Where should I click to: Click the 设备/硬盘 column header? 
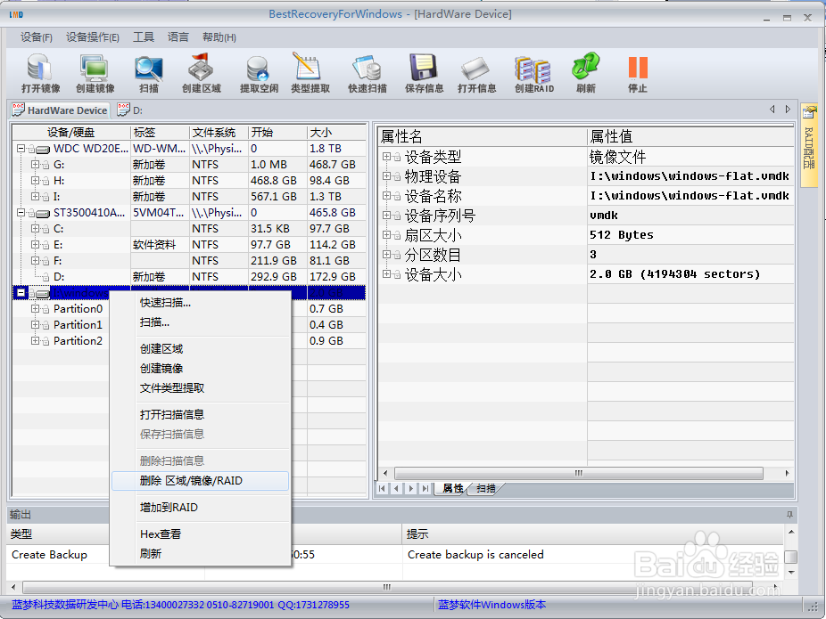coord(71,133)
